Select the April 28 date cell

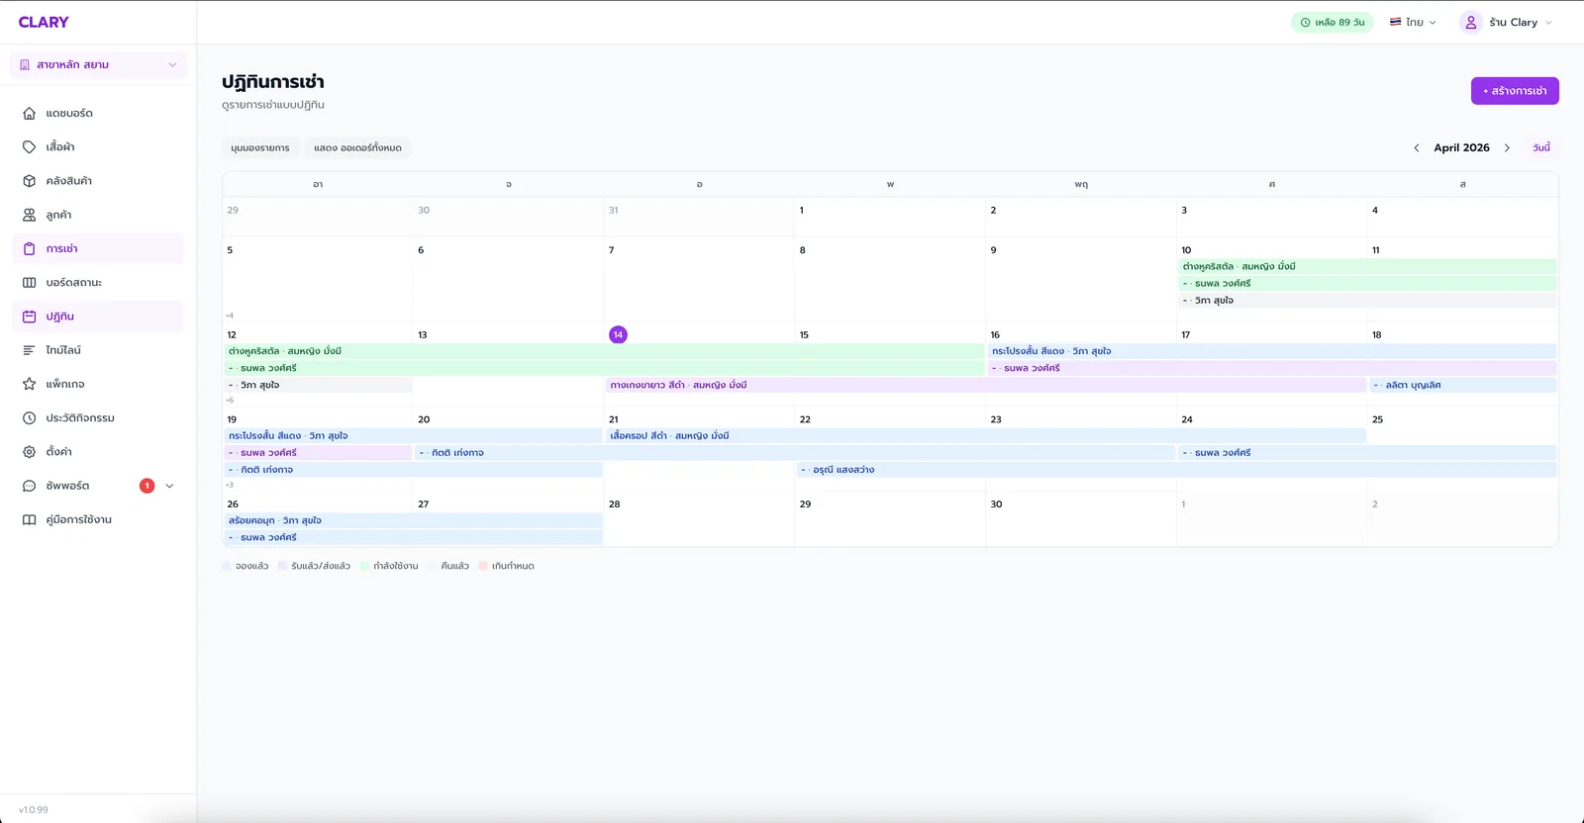[x=699, y=519]
